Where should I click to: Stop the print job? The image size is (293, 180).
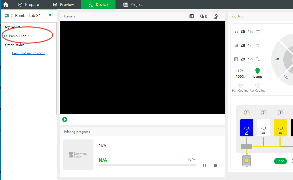pyautogui.click(x=216, y=165)
